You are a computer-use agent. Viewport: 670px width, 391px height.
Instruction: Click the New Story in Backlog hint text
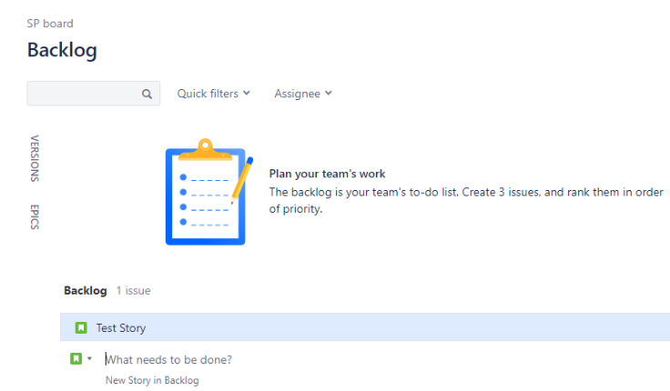152,380
